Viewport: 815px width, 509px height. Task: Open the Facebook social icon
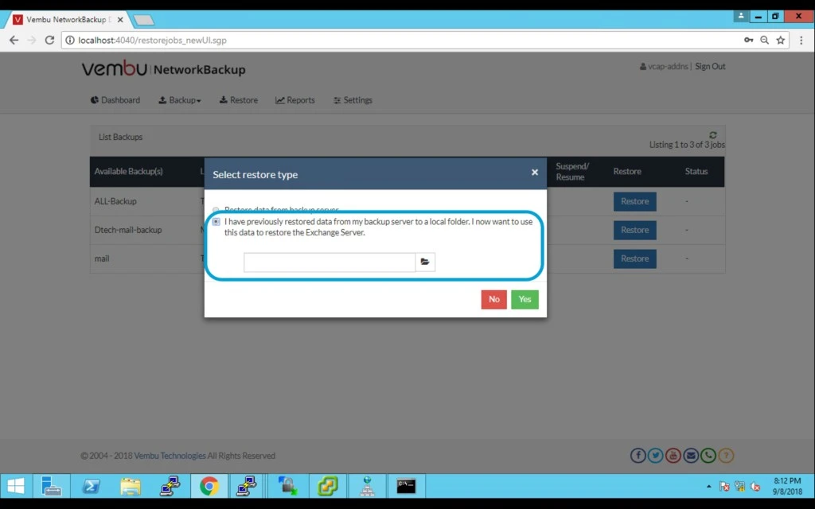coord(638,456)
